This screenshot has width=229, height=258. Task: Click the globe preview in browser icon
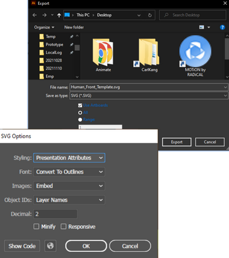click(51, 246)
